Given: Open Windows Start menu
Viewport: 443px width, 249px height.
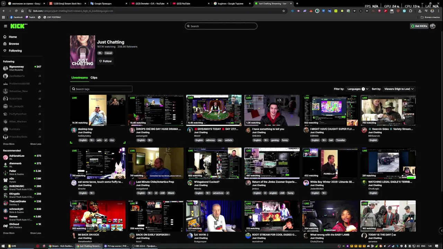Looking at the screenshot, I should 3,246.
